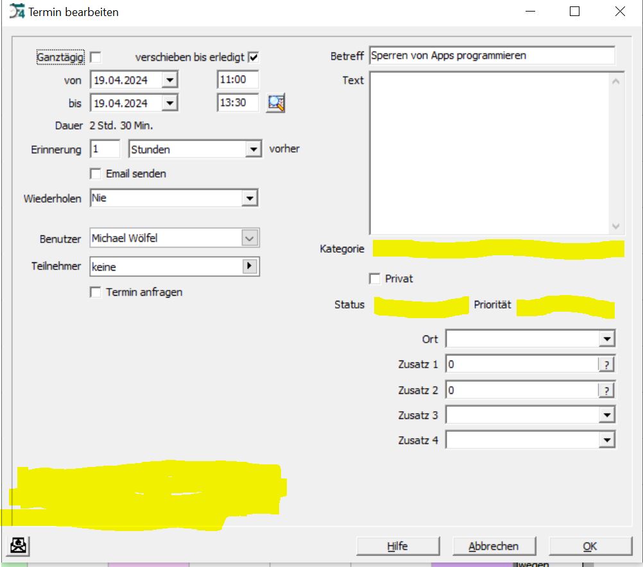Open the Teilnehmer arrow button
This screenshot has height=567, width=643.
(251, 266)
